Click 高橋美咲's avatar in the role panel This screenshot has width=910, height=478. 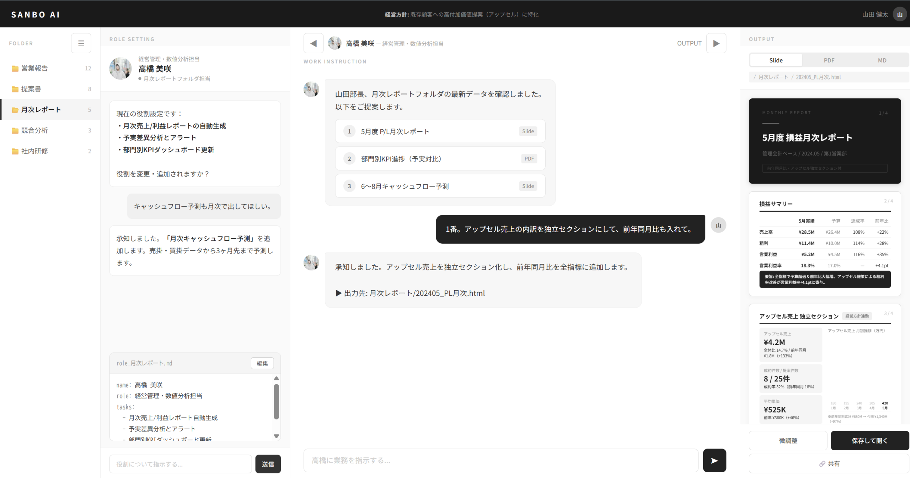tap(120, 68)
